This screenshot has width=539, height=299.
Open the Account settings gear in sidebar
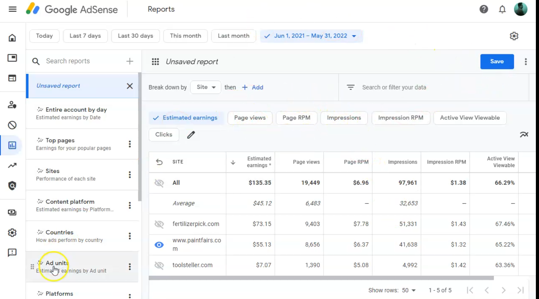click(x=12, y=233)
